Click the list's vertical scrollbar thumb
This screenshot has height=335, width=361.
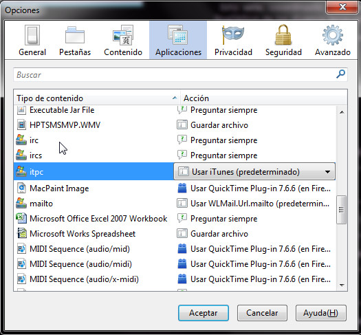pos(341,210)
